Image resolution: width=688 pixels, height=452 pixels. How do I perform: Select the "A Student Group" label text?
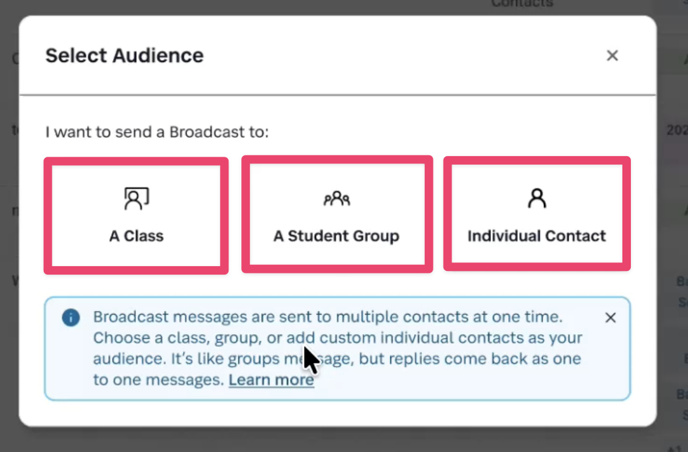point(336,236)
